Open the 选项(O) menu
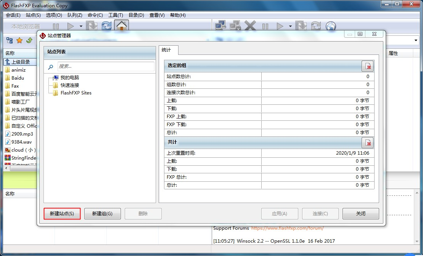Viewport: 423px width, 256px height. (54, 15)
